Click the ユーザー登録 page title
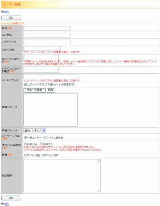Image resolution: width=160 pixels, height=206 pixels. click(x=12, y=4)
